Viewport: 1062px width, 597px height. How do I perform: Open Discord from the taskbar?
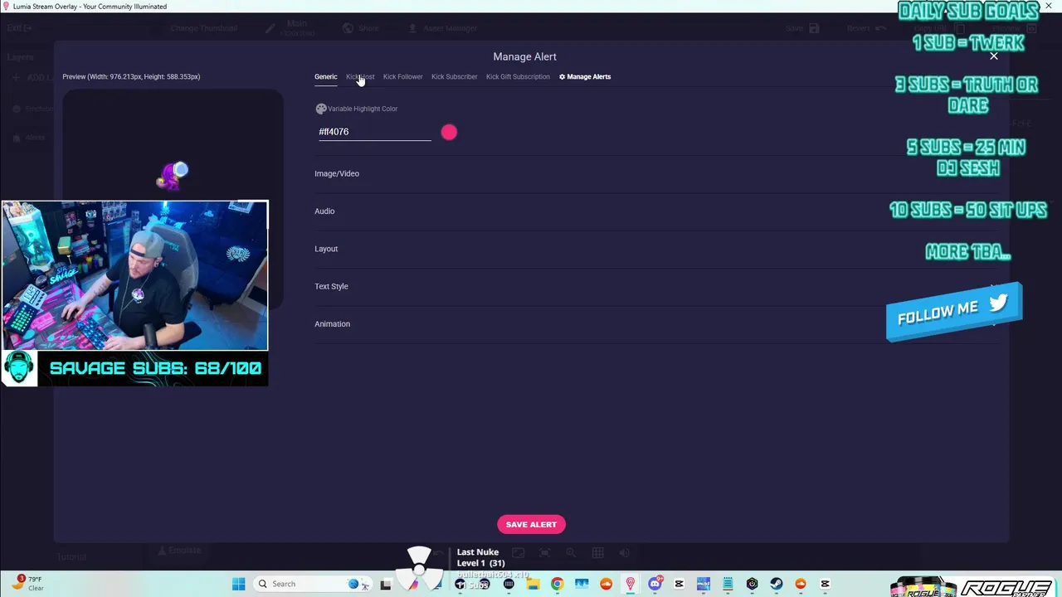tap(655, 584)
